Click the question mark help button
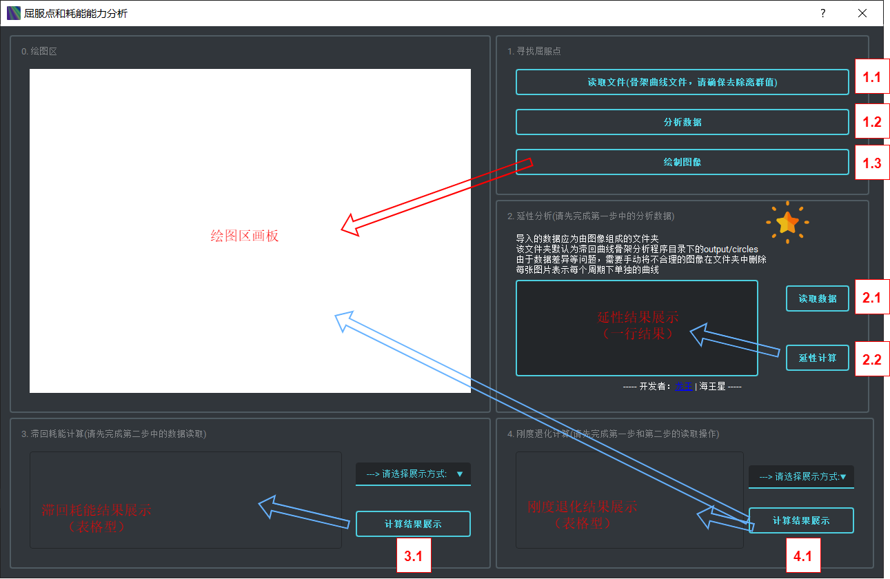Screen dimensions: 890x579 (823, 13)
